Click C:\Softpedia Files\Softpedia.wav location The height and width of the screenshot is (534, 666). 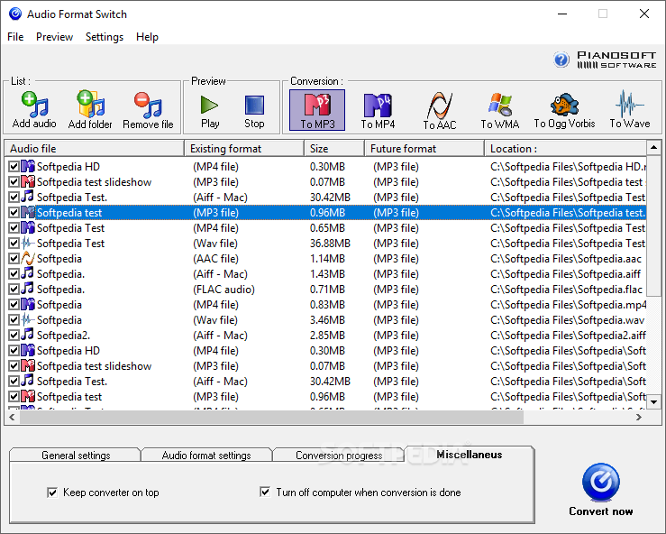[x=567, y=319]
